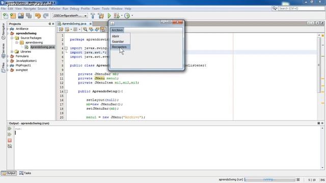Screen dimensions: 326x183
Task: Build the project with the hammer icon
Action: [x=93, y=16]
